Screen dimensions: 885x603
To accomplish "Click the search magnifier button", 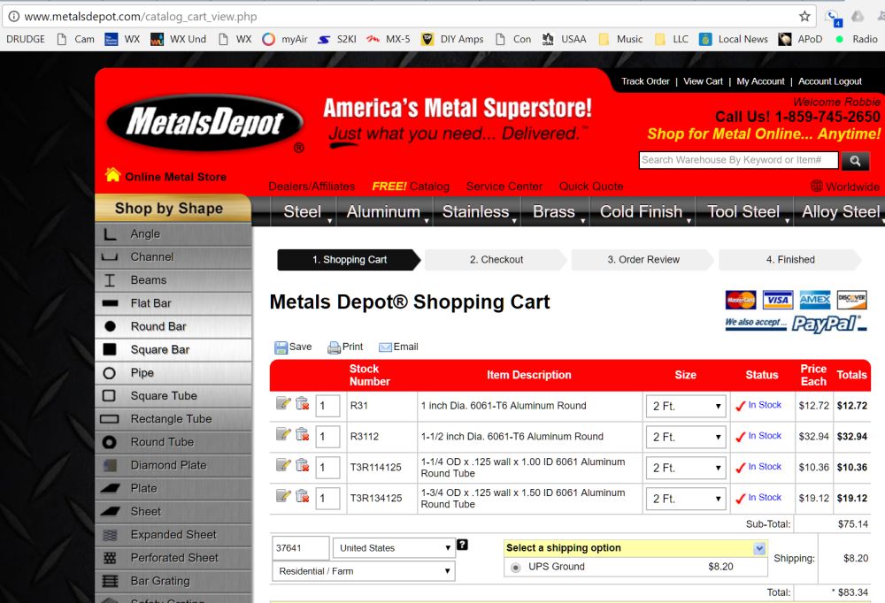I will coord(855,161).
